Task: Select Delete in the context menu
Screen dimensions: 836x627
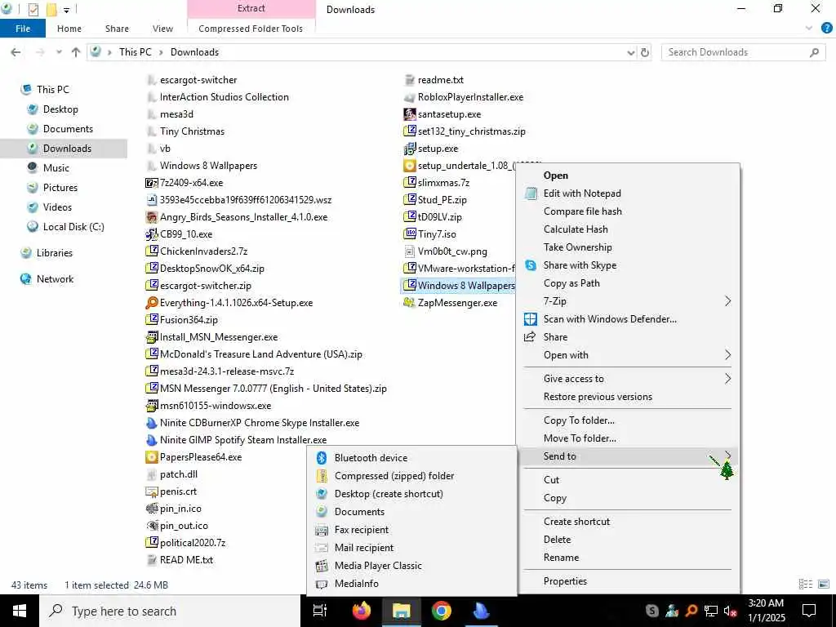Action: (x=557, y=540)
